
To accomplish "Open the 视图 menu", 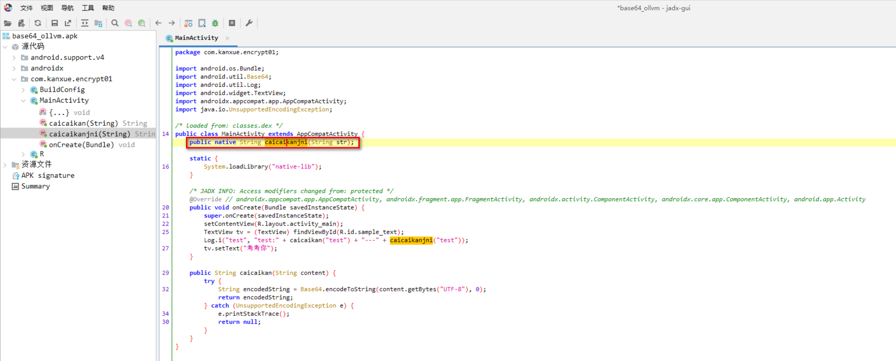I will tap(47, 8).
